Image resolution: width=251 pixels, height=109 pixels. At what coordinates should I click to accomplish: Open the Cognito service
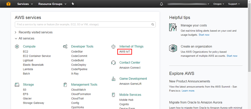(x=124, y=104)
